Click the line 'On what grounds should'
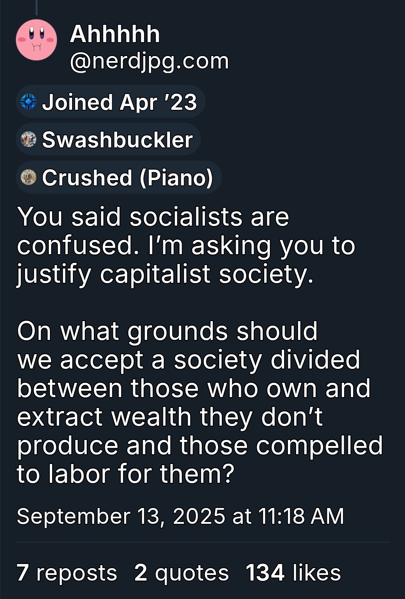 [x=167, y=331]
